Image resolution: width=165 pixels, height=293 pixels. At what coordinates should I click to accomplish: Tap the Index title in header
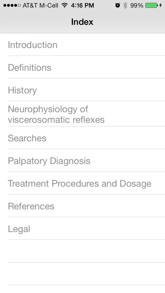(x=82, y=22)
